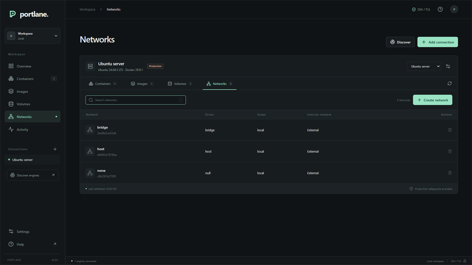Open the Ubuntu server connection dropdown

click(x=424, y=66)
